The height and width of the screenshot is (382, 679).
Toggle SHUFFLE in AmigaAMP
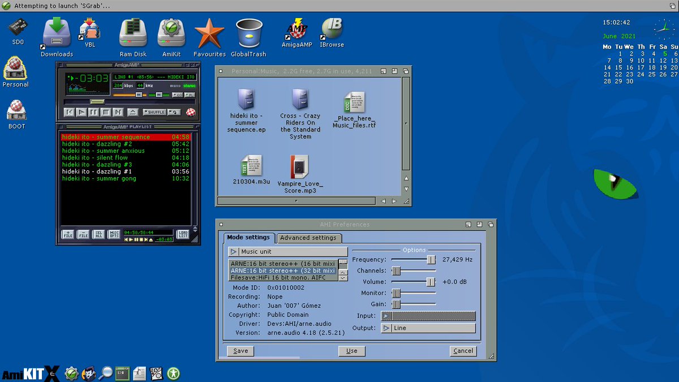coord(154,112)
